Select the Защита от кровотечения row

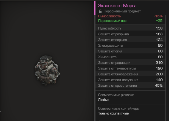coord(130,86)
